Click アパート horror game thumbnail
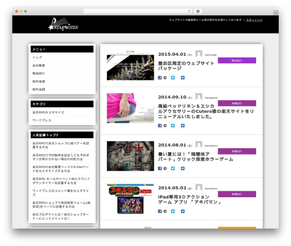The width and height of the screenshot is (291, 246). tap(130, 156)
